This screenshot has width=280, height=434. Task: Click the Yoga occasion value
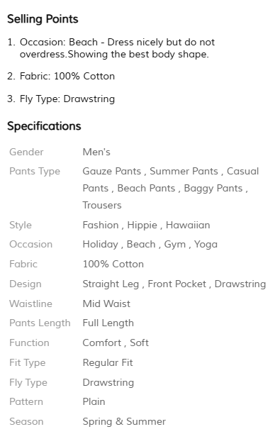pyautogui.click(x=206, y=245)
